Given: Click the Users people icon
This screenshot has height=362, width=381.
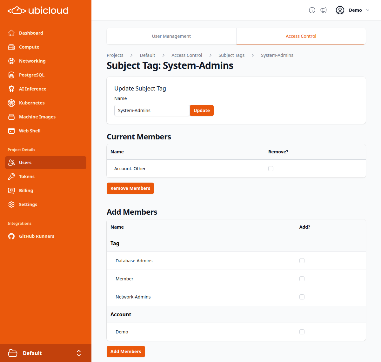Looking at the screenshot, I should 11,163.
